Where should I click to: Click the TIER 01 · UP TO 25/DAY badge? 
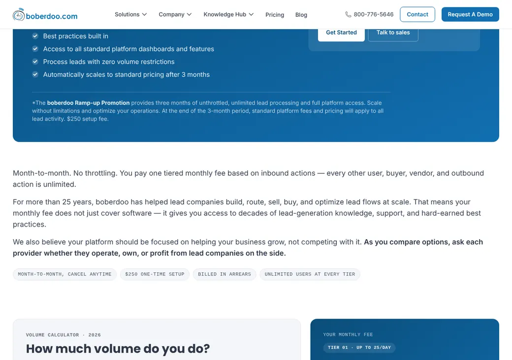(x=359, y=347)
